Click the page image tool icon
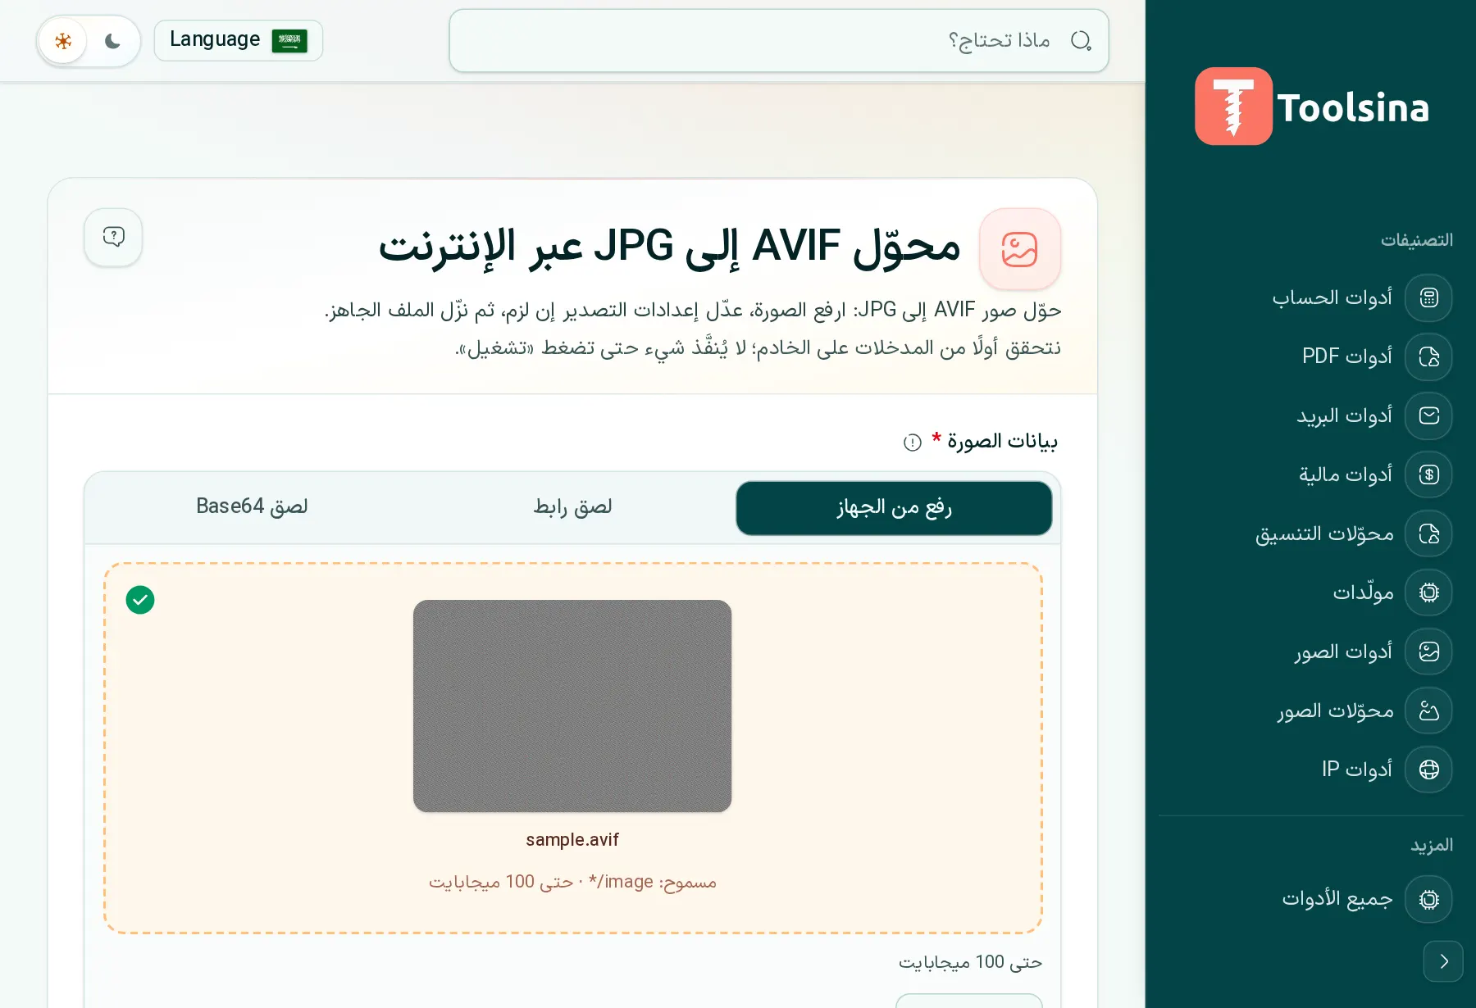 pyautogui.click(x=1019, y=249)
